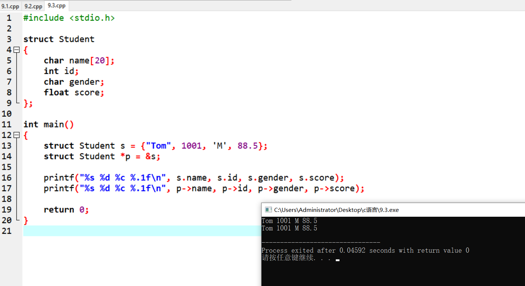Screen dimensions: 525x286
Task: Click the #include <stdio.h> line
Action: [69, 18]
